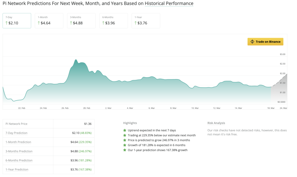
Task: Open the 1-Year Prediction table link
Action: 17,169
